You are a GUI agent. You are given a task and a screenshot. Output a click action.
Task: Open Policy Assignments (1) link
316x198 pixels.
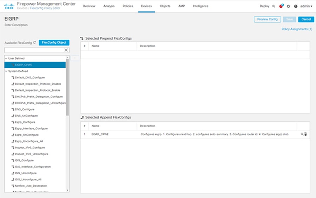pos(297,29)
